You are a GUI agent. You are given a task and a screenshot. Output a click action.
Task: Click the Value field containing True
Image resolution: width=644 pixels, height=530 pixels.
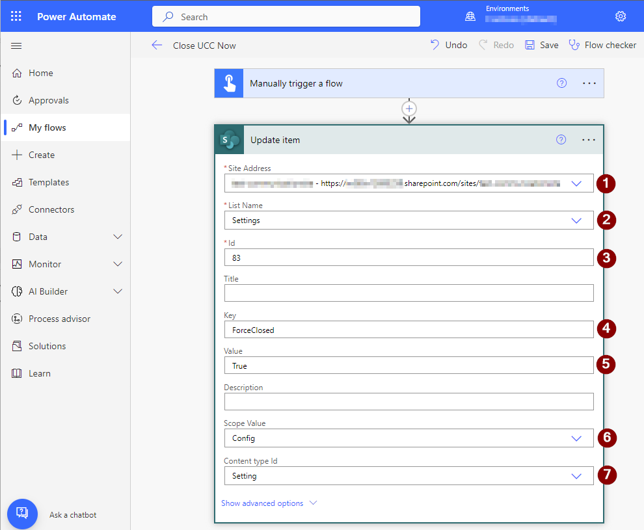coord(409,365)
